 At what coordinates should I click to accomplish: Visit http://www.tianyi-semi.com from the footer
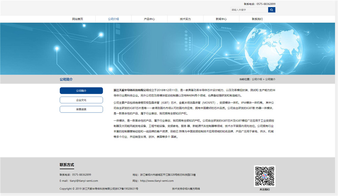point(156,180)
